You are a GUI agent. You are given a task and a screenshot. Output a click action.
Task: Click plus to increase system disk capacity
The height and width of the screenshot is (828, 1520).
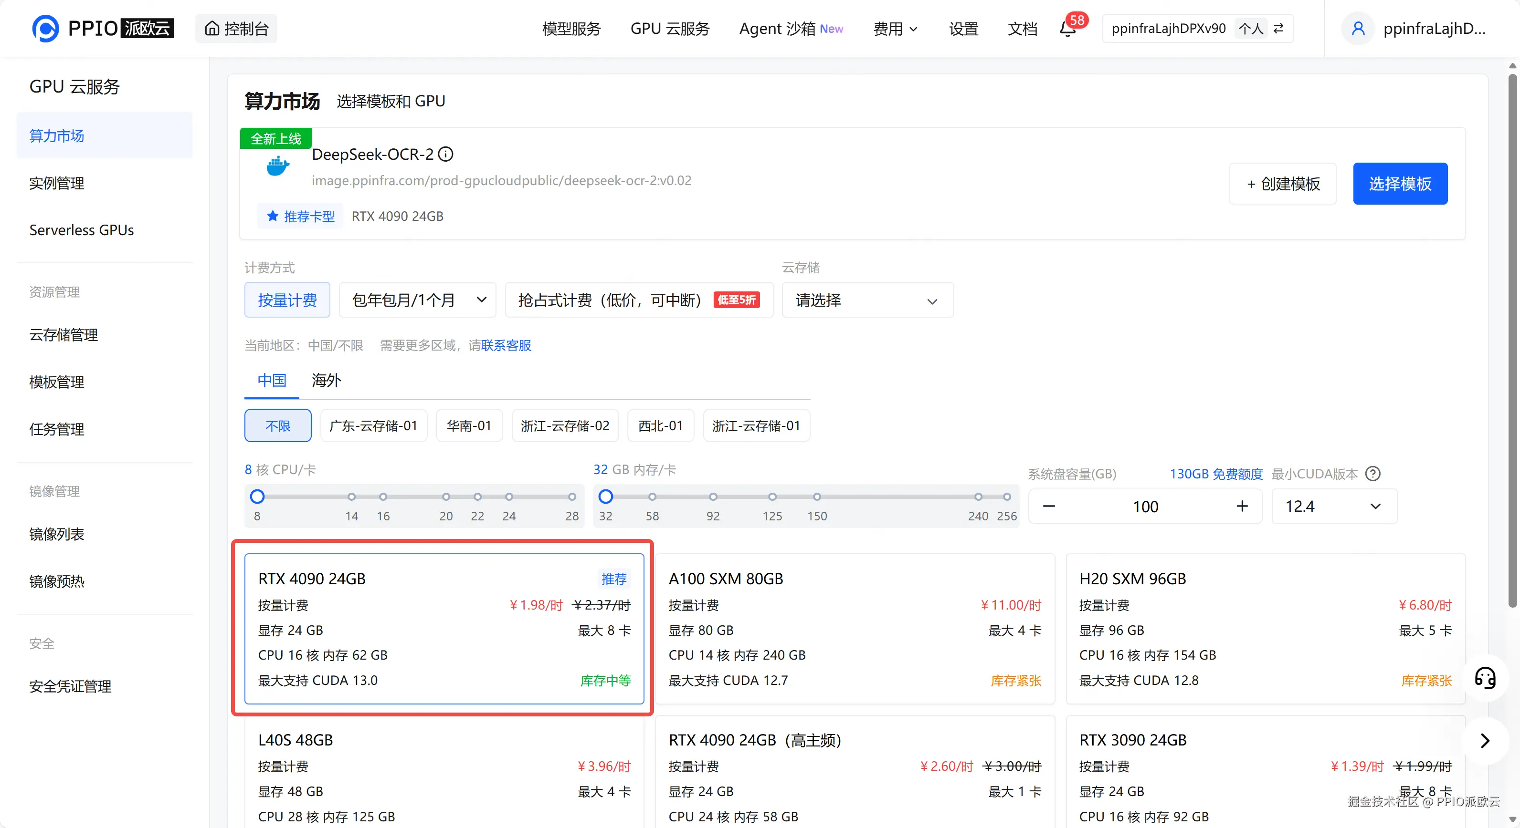click(1242, 506)
